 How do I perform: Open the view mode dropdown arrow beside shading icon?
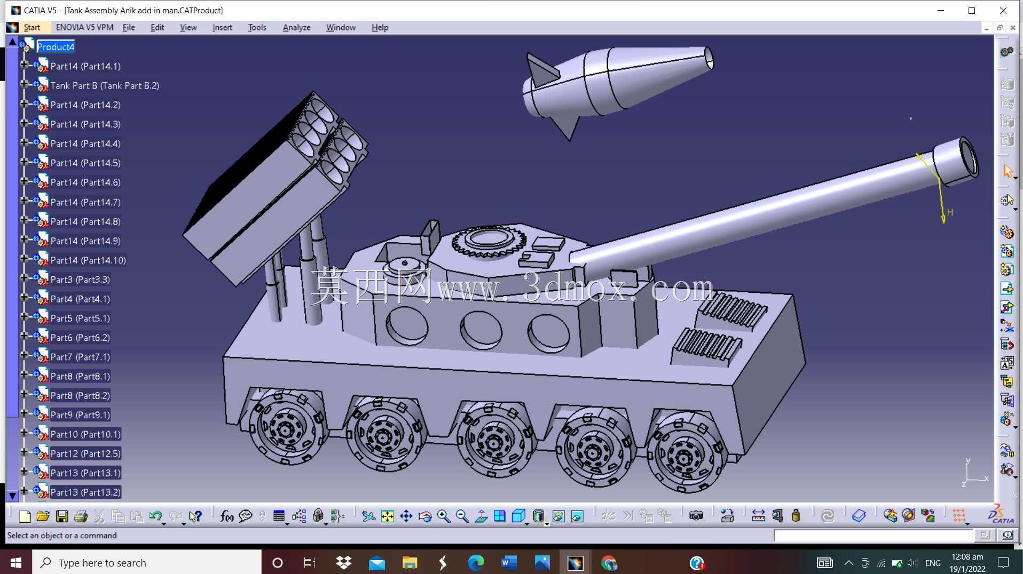click(x=547, y=524)
